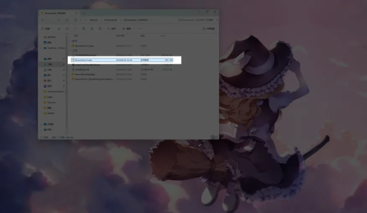The image size is (367, 213).
Task: Click the Neowiz breadcrumb
Action: [x=94, y=20]
